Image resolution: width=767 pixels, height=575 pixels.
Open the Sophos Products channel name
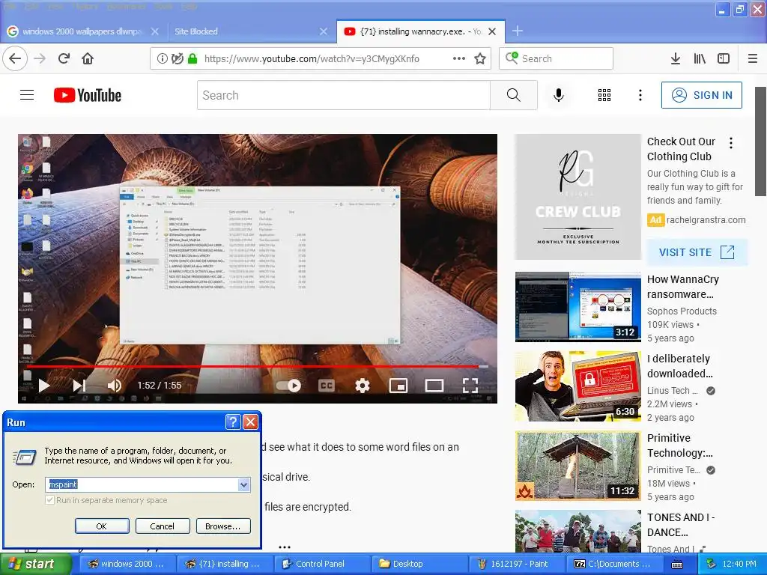(x=682, y=311)
